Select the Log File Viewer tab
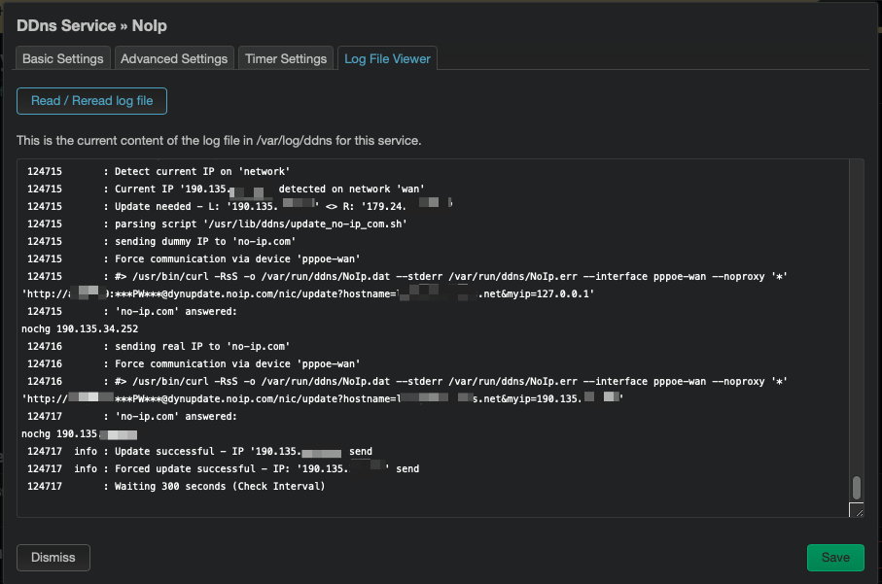The width and height of the screenshot is (882, 584). 387,58
